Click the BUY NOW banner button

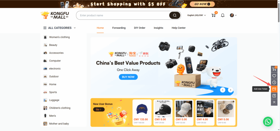128,77
